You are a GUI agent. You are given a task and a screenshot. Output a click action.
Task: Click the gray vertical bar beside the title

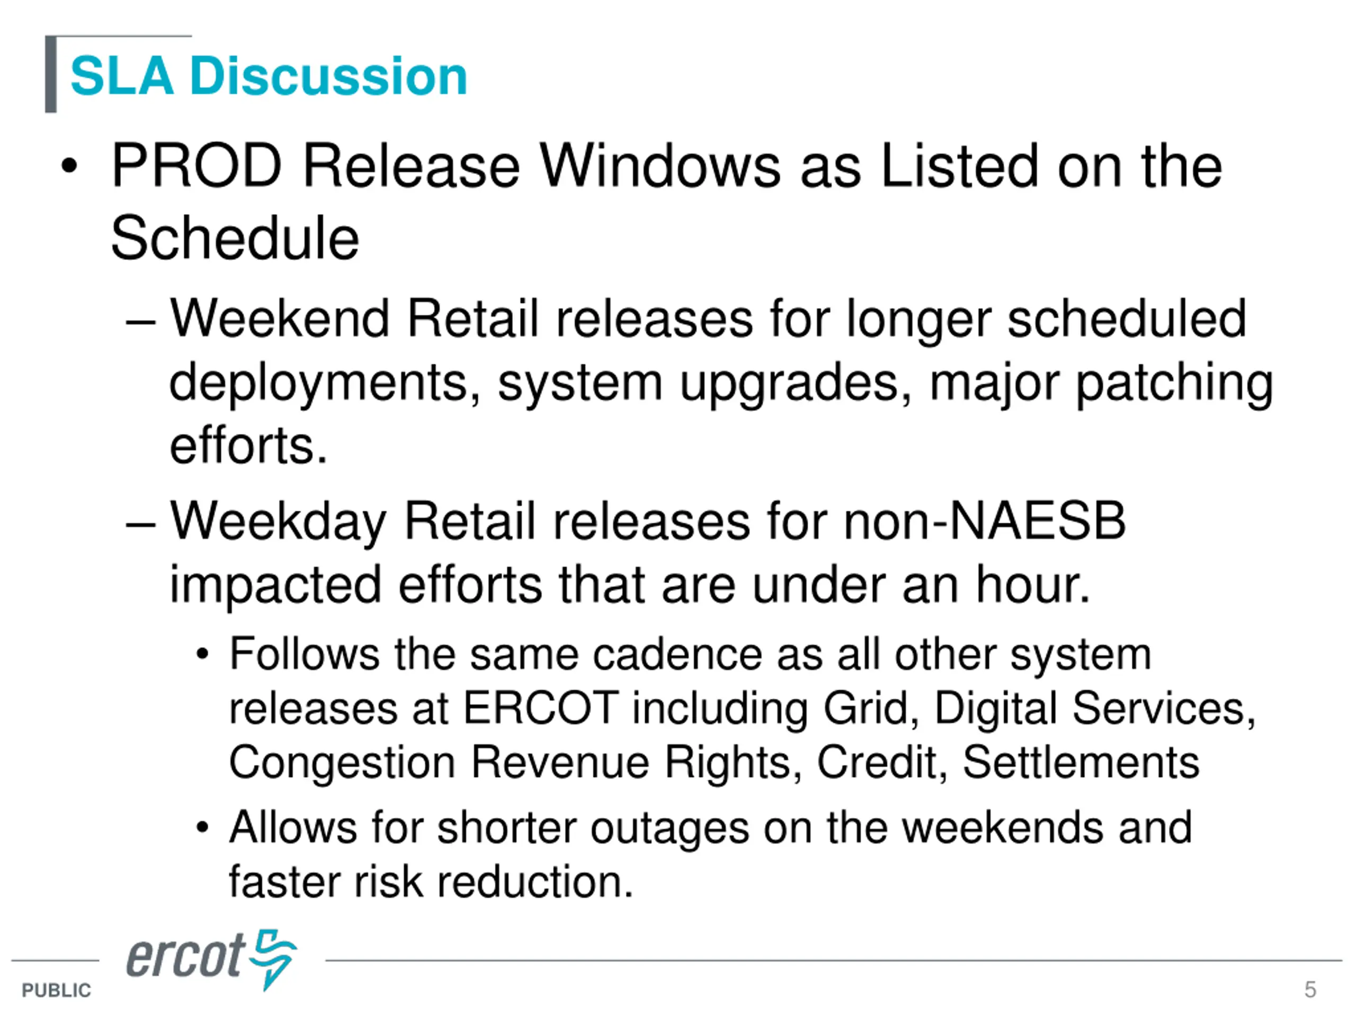(x=51, y=75)
